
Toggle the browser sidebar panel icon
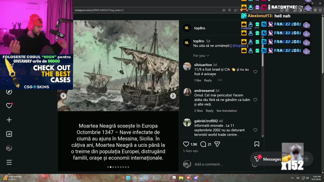tap(300, 10)
